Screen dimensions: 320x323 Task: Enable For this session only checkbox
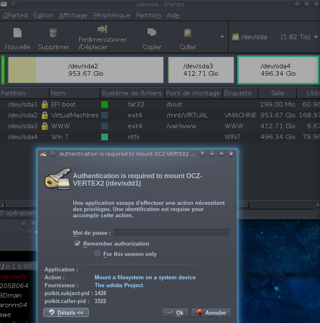coord(97,254)
